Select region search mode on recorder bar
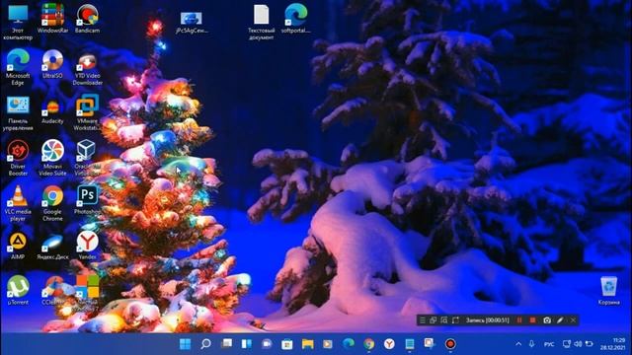The width and height of the screenshot is (632, 355). click(444, 320)
